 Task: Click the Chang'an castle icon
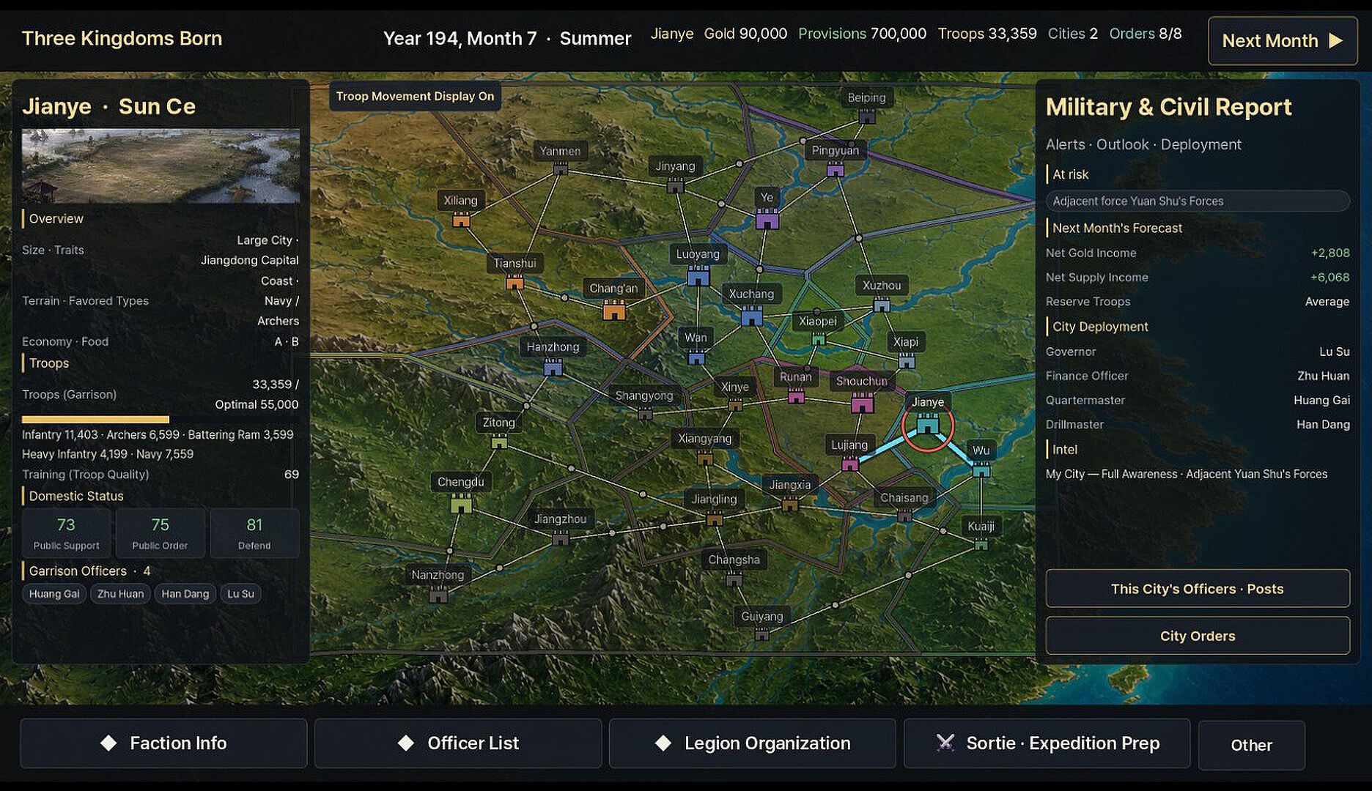click(613, 311)
